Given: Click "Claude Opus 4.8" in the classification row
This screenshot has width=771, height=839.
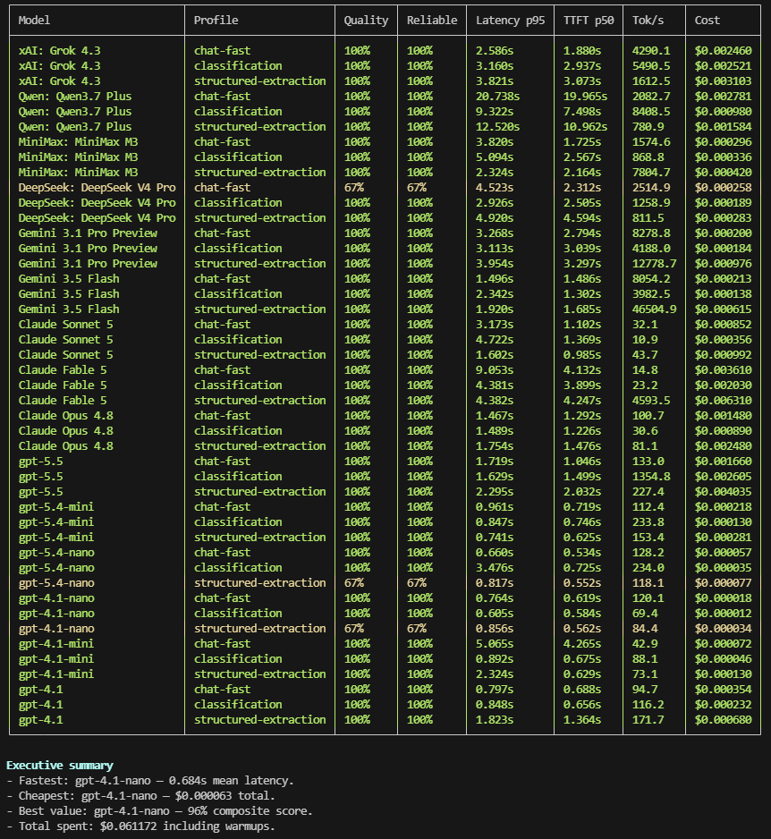Looking at the screenshot, I should [x=66, y=431].
